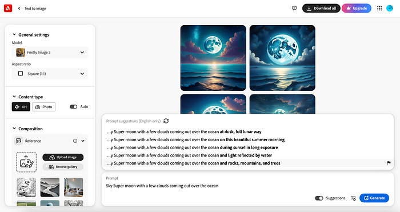Choose suggestion ending at dusk, full lunar way
This screenshot has height=212, width=400.
247,131
